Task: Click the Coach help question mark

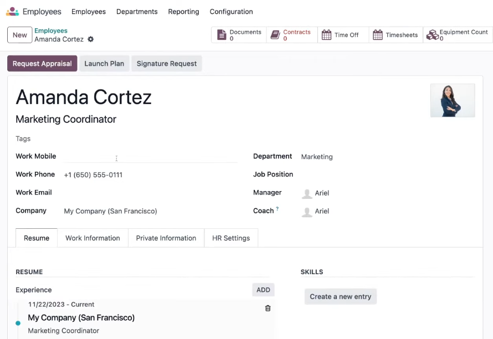Action: [x=277, y=208]
